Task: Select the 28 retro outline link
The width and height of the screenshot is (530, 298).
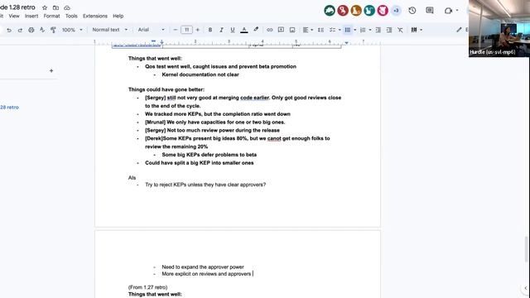Action: point(9,107)
